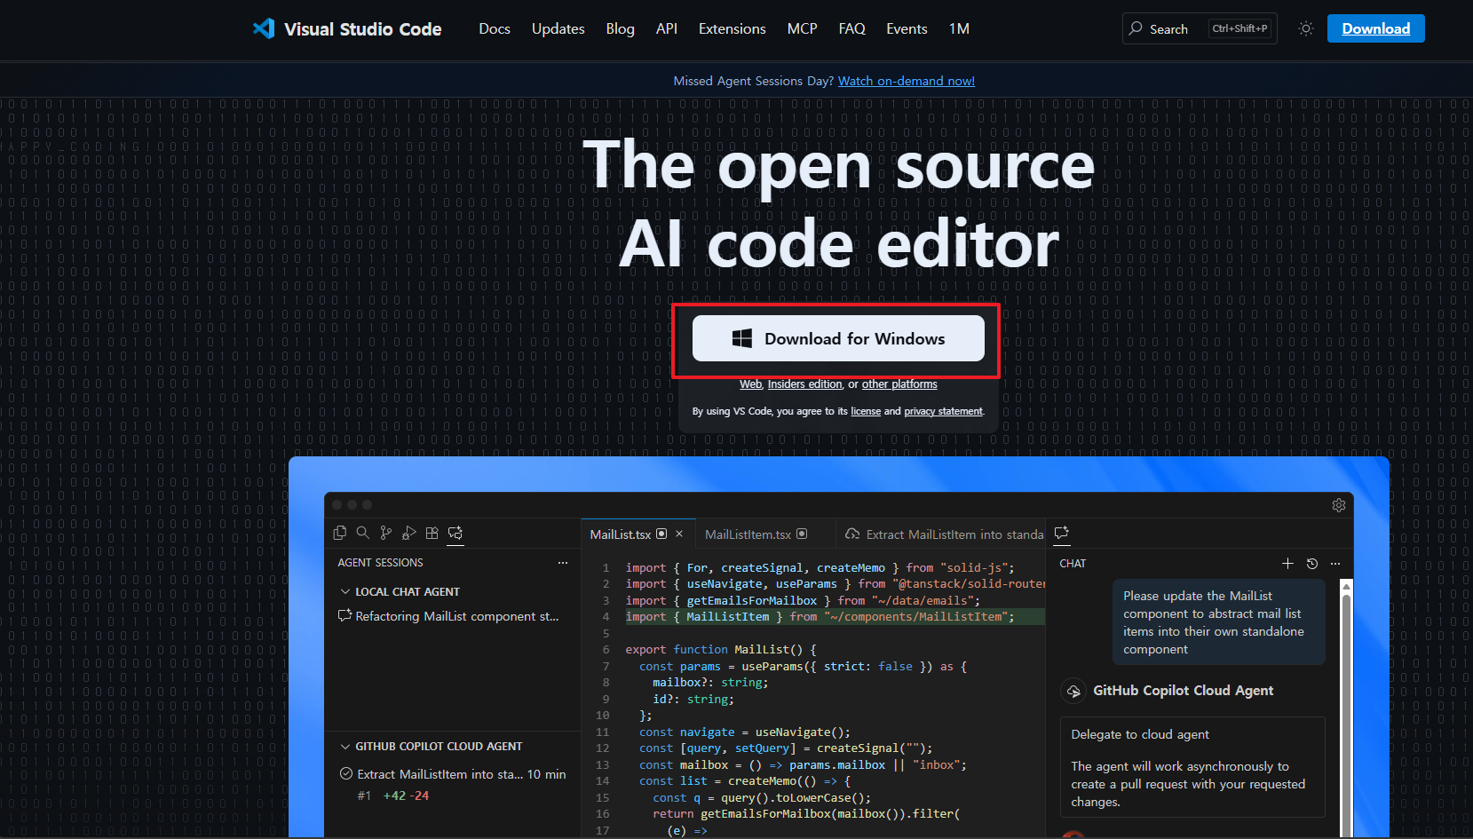Open the Web version link
Screen dimensions: 1473x839
(x=750, y=384)
